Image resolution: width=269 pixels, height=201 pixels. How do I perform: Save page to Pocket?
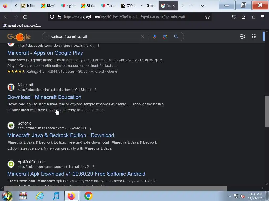234,17
